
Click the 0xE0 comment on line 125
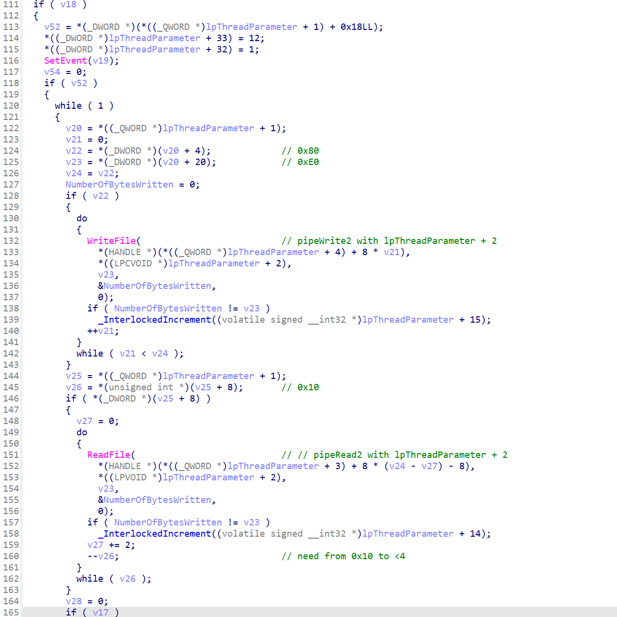click(x=300, y=162)
